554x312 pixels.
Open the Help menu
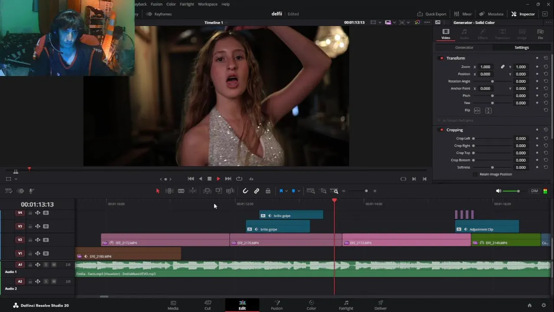(x=225, y=4)
